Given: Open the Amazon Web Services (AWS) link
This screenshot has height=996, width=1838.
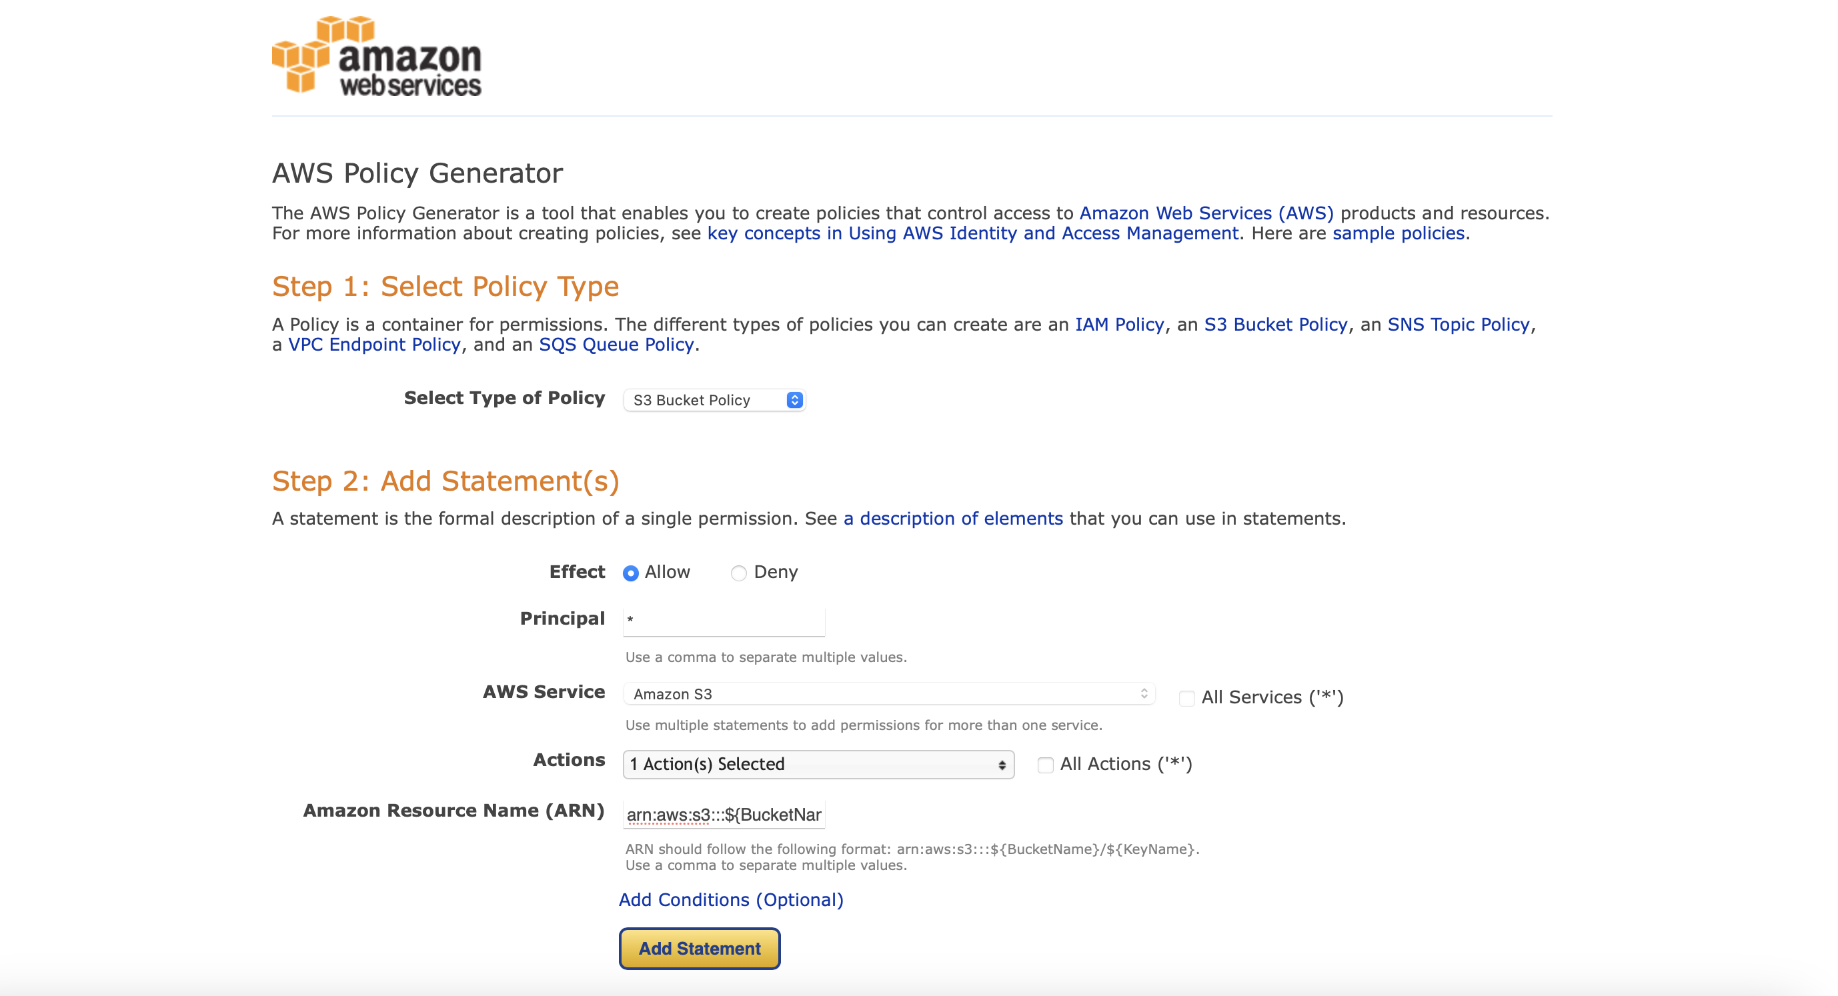Looking at the screenshot, I should [x=1206, y=213].
